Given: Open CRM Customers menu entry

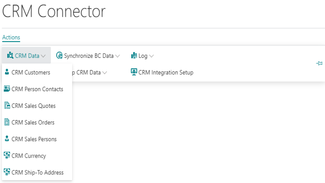Looking at the screenshot, I should 37,72.
